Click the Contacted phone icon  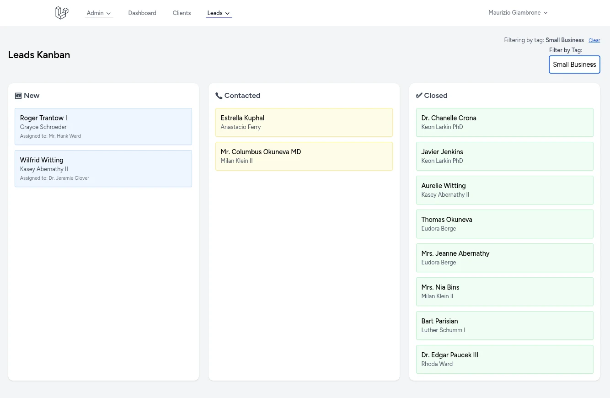pyautogui.click(x=219, y=96)
